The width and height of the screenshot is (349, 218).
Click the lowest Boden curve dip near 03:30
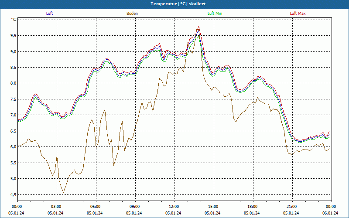pyautogui.click(x=63, y=192)
